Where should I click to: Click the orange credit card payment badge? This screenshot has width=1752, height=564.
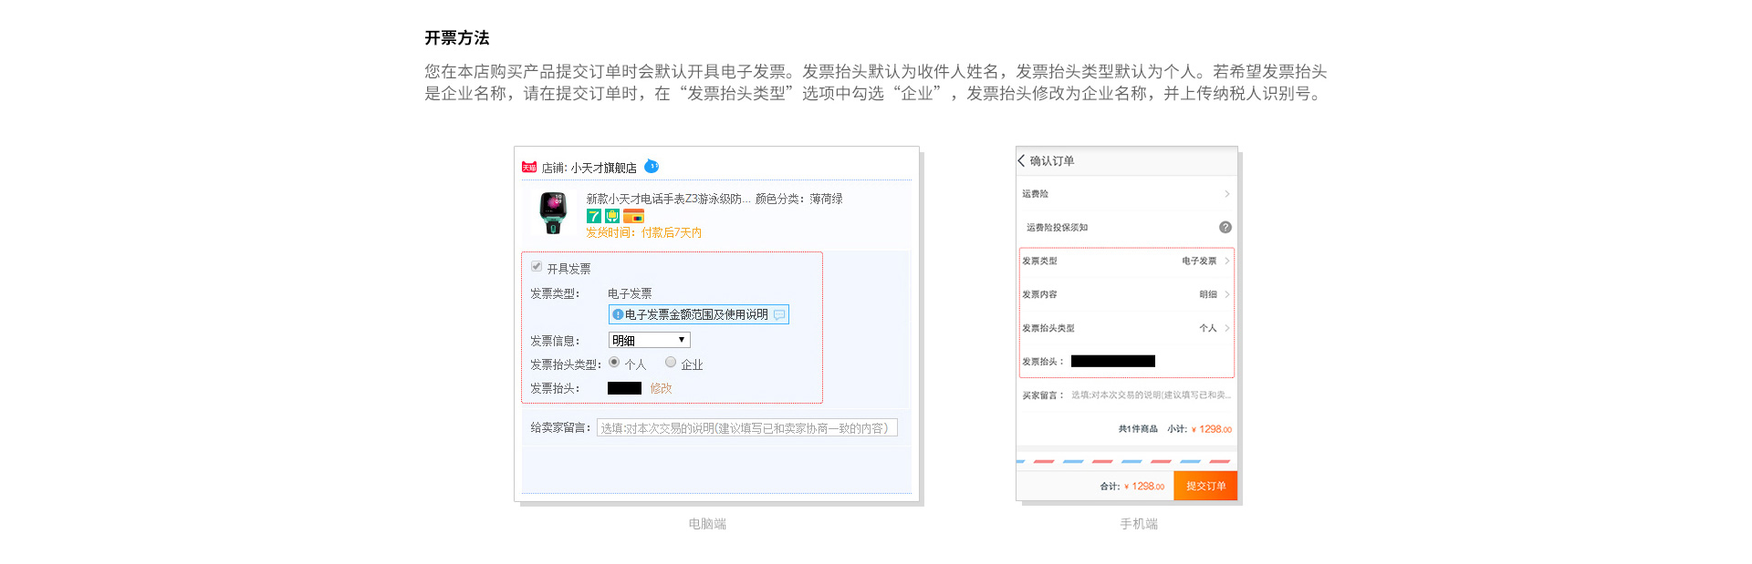pos(633,216)
